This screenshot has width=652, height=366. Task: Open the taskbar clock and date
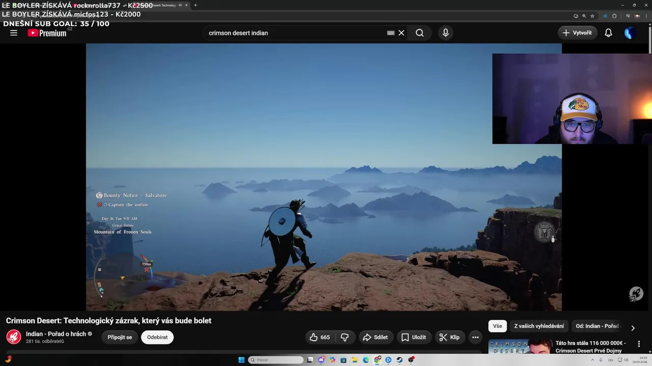(640, 360)
